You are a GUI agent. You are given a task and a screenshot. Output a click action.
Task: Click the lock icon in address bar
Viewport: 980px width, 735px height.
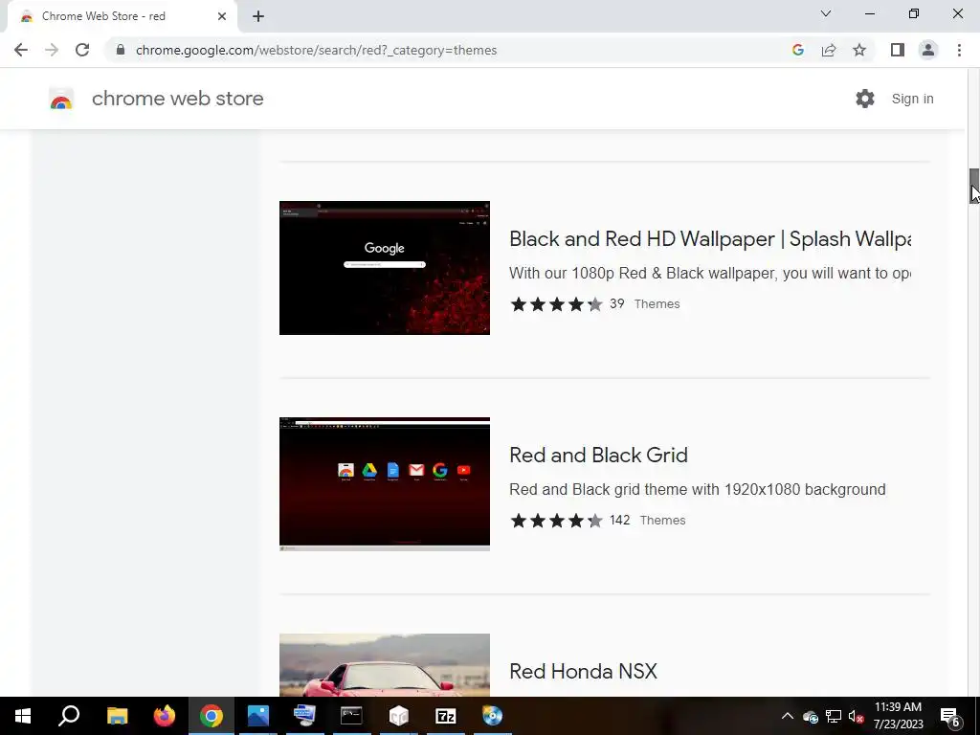(x=121, y=50)
